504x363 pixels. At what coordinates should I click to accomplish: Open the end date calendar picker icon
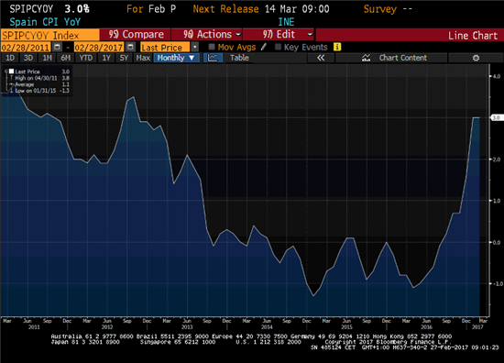tap(130, 47)
